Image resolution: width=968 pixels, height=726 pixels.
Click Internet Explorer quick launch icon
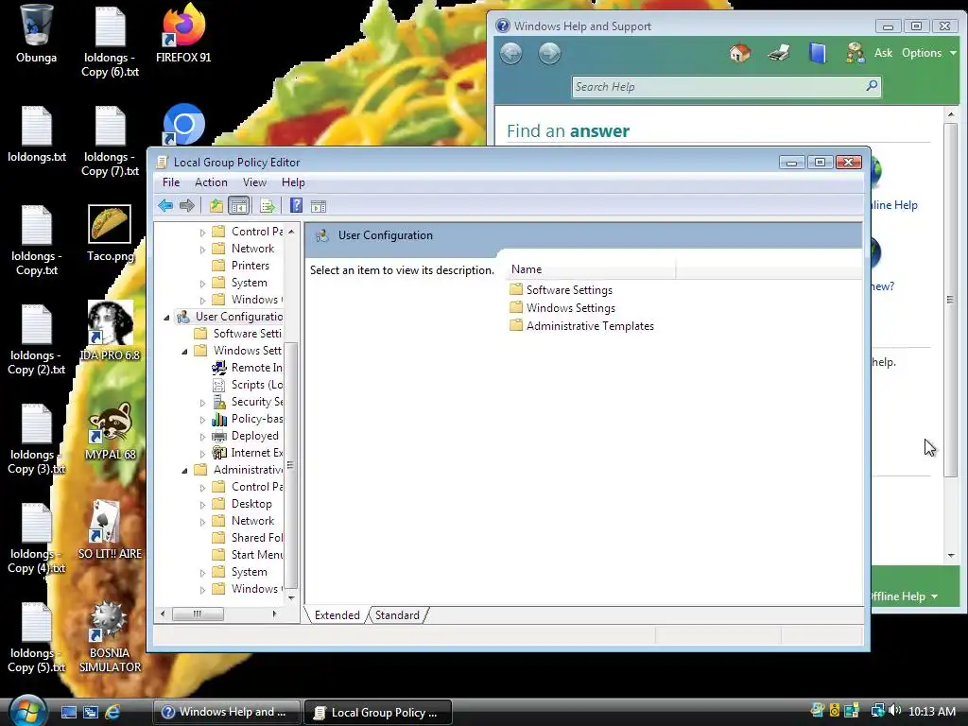click(x=112, y=712)
